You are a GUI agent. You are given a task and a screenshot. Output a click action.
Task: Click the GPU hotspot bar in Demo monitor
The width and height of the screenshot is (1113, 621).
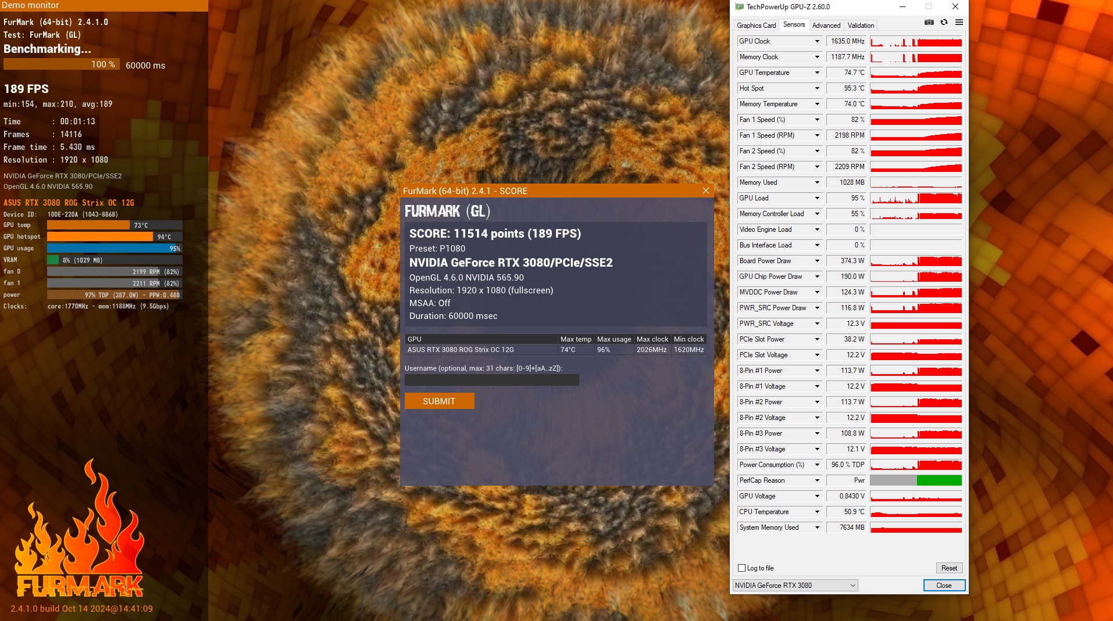tap(115, 236)
